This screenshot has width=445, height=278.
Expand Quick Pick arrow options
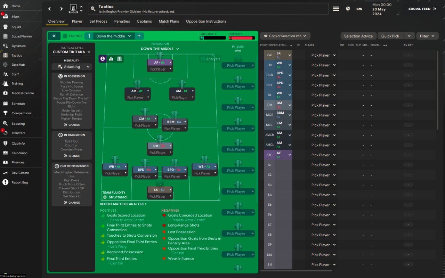(409, 36)
